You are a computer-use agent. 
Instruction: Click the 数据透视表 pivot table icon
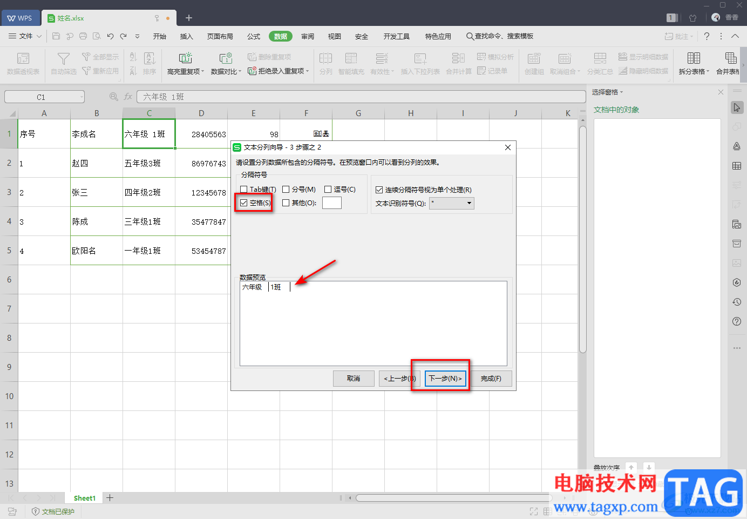point(23,58)
